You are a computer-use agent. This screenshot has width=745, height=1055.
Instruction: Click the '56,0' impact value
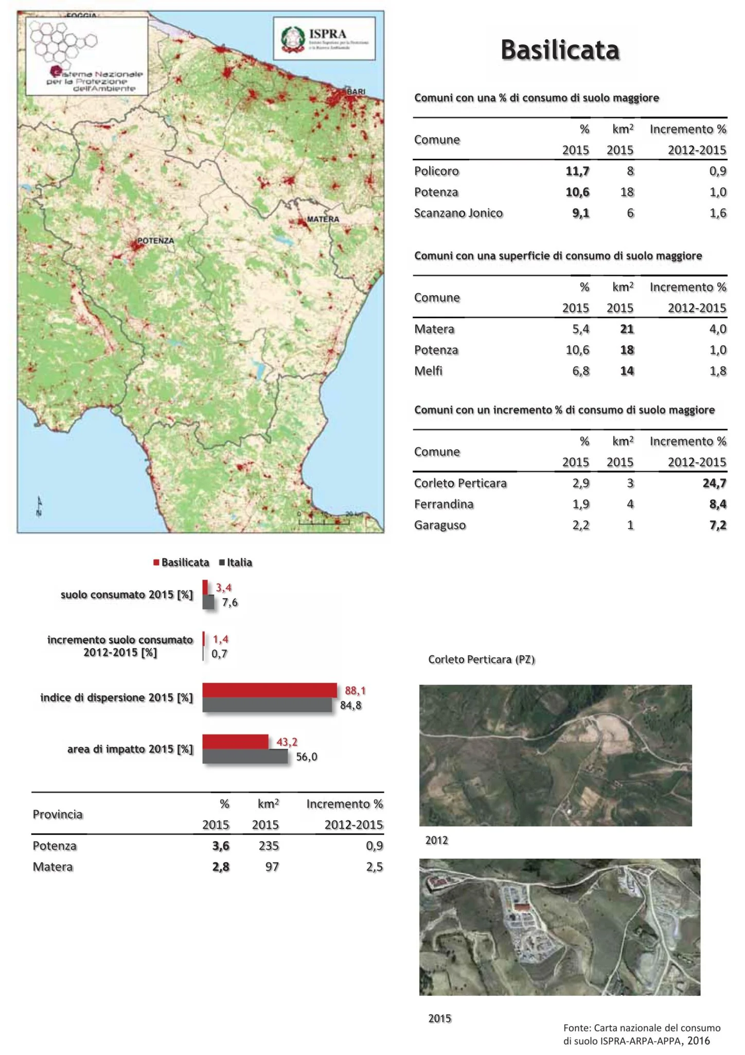307,757
